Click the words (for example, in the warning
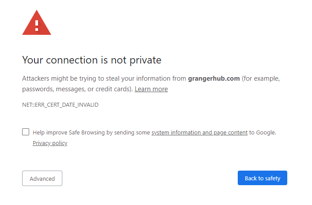 261,78
